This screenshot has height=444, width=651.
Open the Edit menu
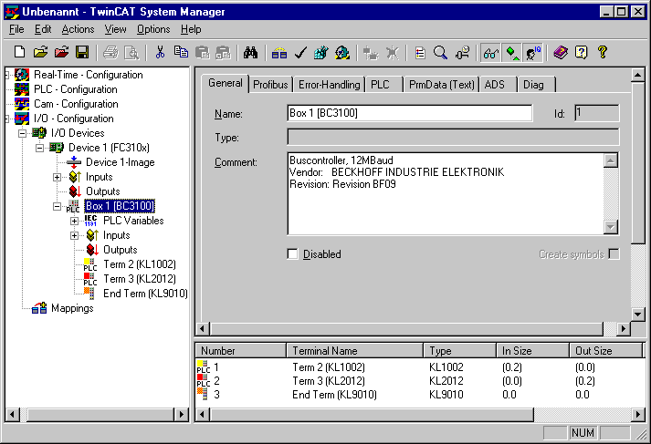43,29
